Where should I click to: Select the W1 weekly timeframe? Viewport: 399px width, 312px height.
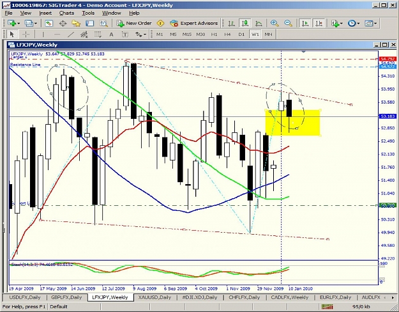pyautogui.click(x=255, y=34)
